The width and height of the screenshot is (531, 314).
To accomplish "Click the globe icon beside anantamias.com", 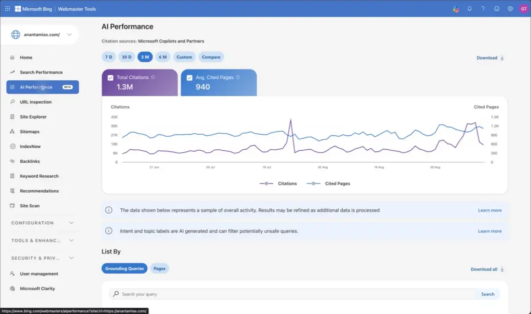I will coord(16,35).
